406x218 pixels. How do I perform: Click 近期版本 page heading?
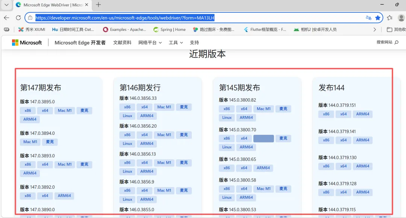point(208,54)
